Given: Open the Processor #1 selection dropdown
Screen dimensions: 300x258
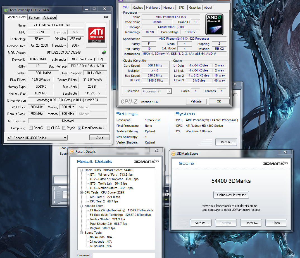Looking at the screenshot, I should (157, 91).
